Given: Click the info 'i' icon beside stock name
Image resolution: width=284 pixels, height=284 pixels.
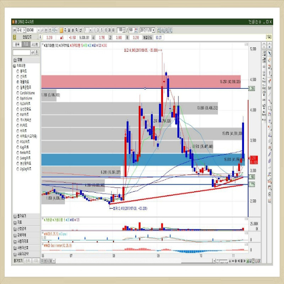Looking at the screenshot, I should pyautogui.click(x=40, y=37).
